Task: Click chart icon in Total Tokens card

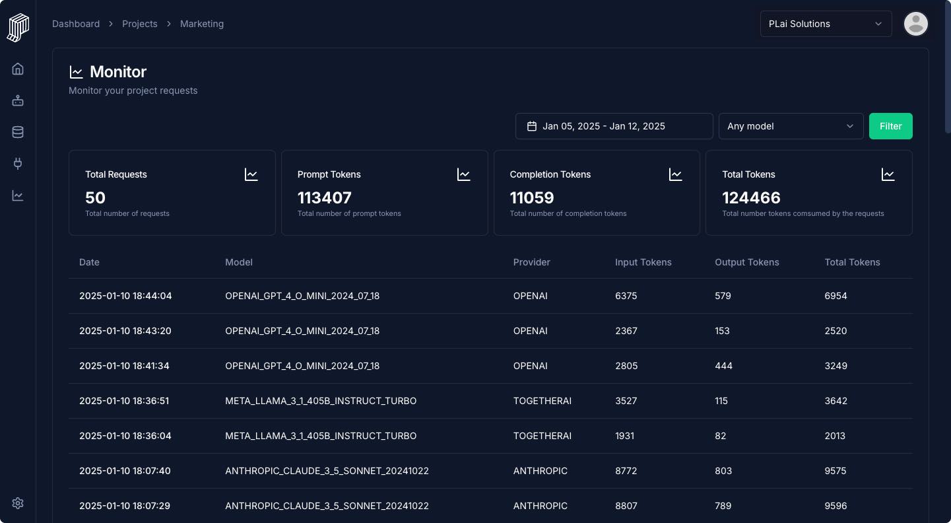Action: click(888, 174)
